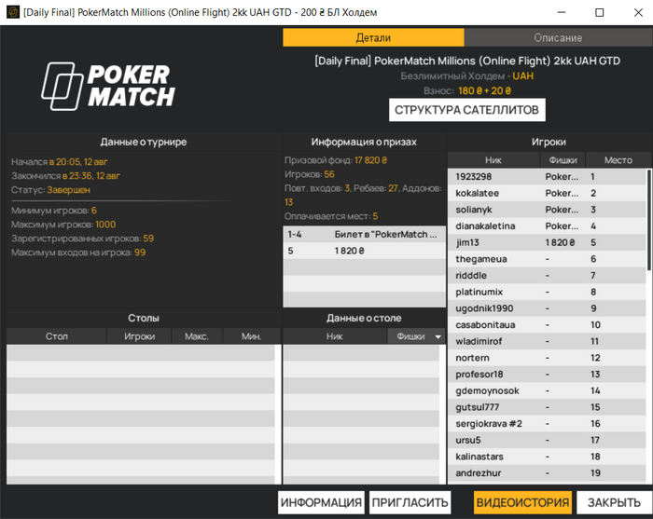Viewport: 653px width, 519px height.
Task: Click the ПРИГЛАСИТЬ button
Action: coord(410,502)
